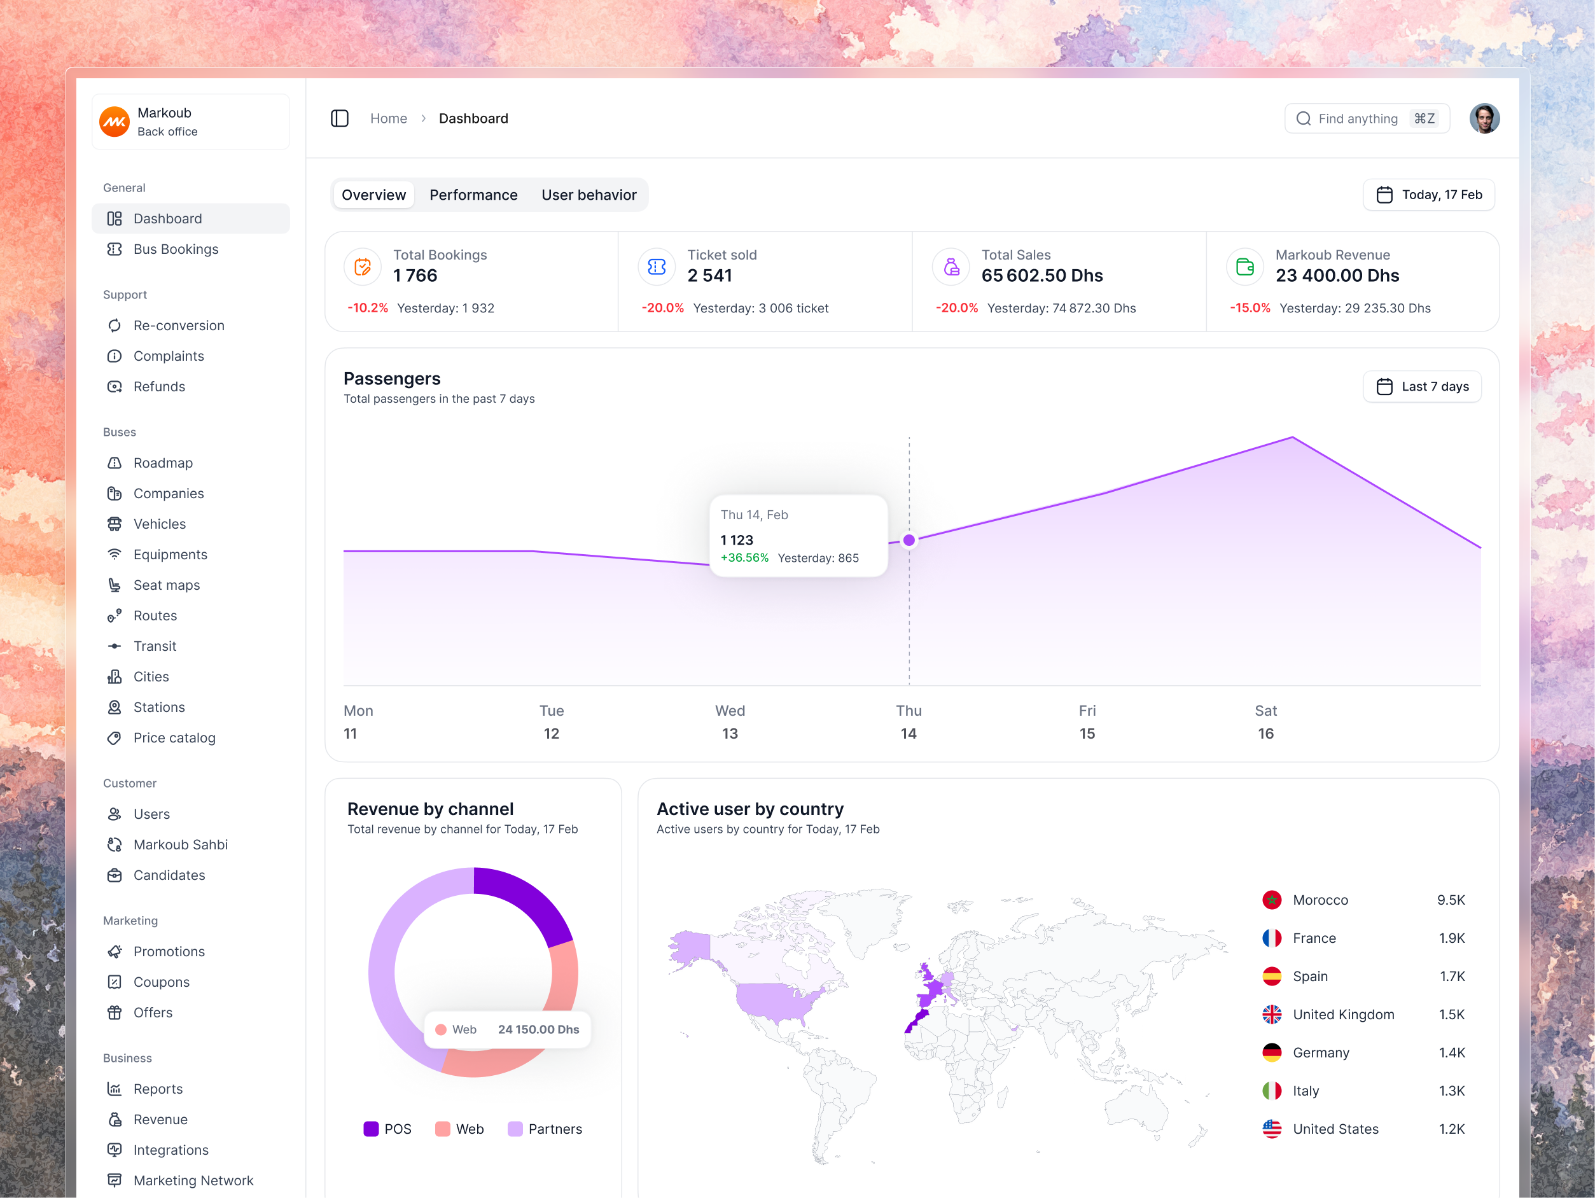Open the Today, 17 Feb date picker

coord(1428,195)
